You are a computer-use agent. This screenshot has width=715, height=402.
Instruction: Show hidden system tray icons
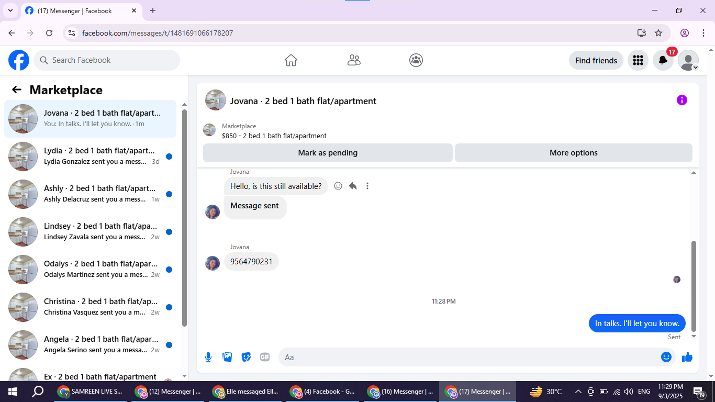click(578, 392)
